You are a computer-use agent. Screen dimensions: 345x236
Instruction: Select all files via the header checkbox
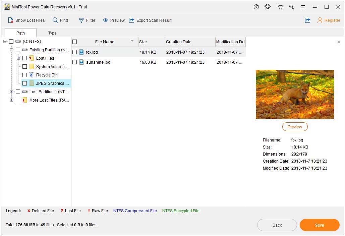click(74, 42)
